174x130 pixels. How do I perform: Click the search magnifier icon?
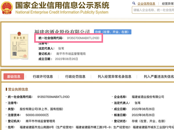coord(134,3)
